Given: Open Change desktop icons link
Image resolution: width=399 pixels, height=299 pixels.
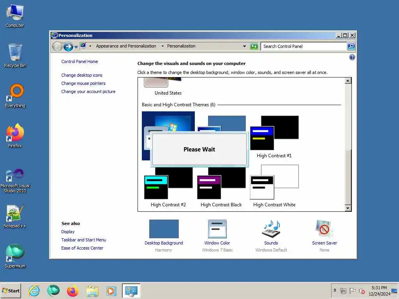Looking at the screenshot, I should click(x=82, y=75).
